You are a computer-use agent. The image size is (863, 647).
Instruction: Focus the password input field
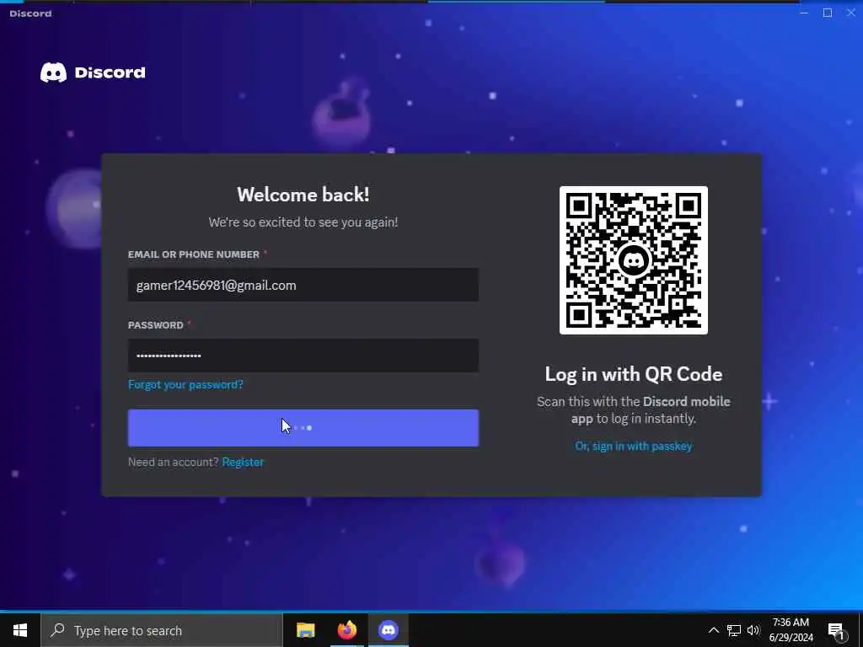point(303,356)
